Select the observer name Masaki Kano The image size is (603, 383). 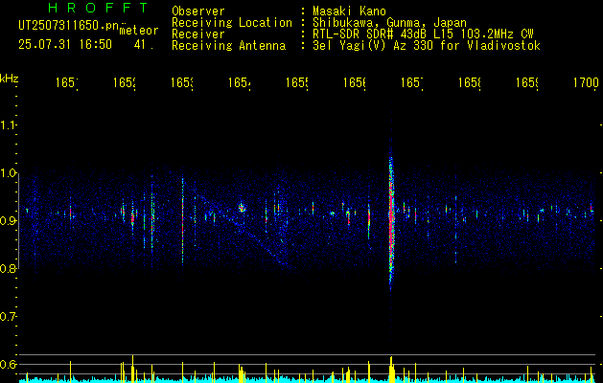coord(349,11)
